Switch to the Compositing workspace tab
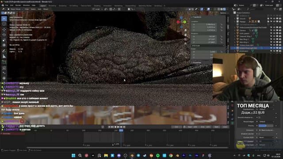283x159 pixels. pyautogui.click(x=130, y=6)
